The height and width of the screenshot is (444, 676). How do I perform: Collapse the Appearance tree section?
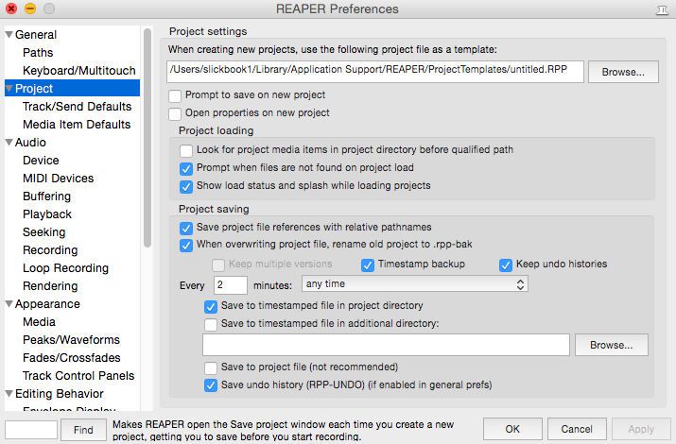(x=9, y=304)
